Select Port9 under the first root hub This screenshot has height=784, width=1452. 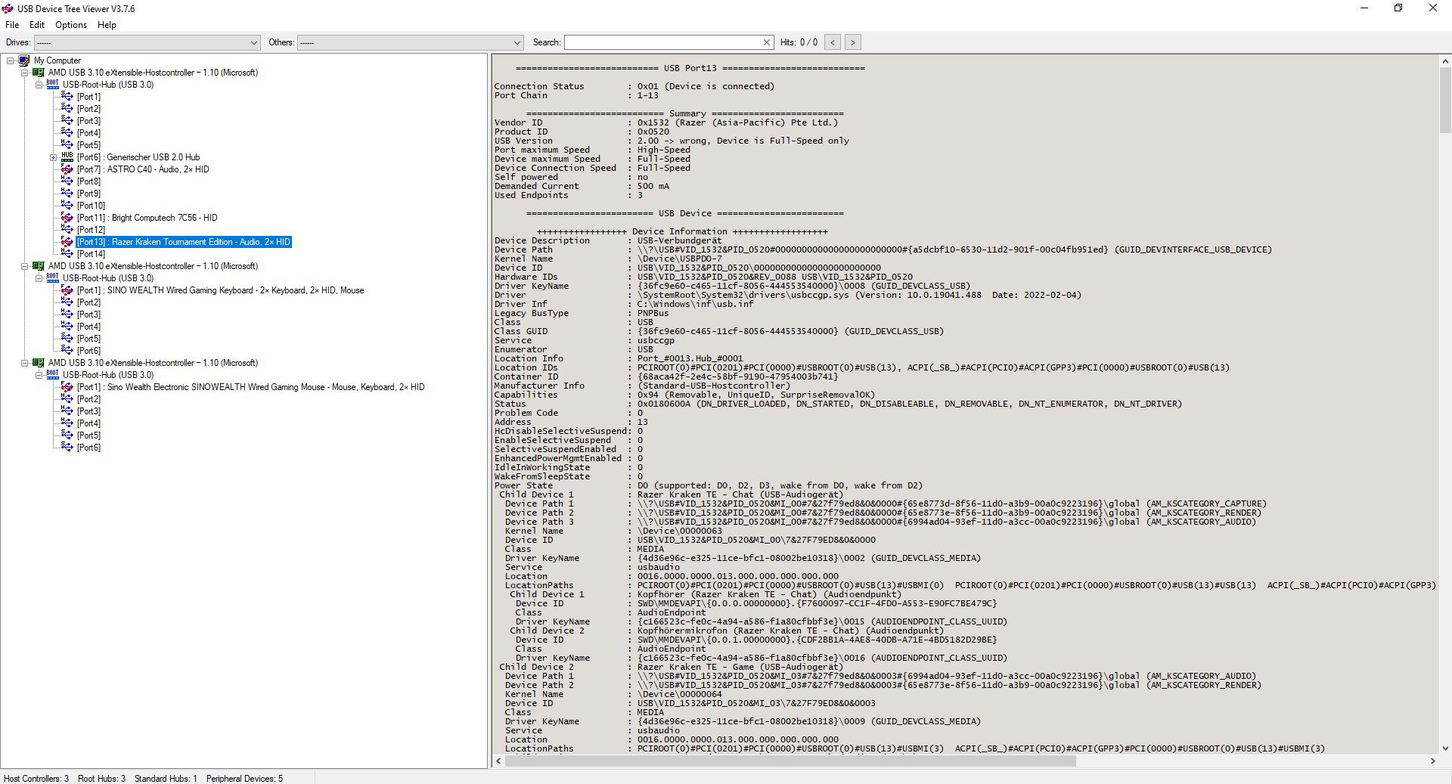88,194
